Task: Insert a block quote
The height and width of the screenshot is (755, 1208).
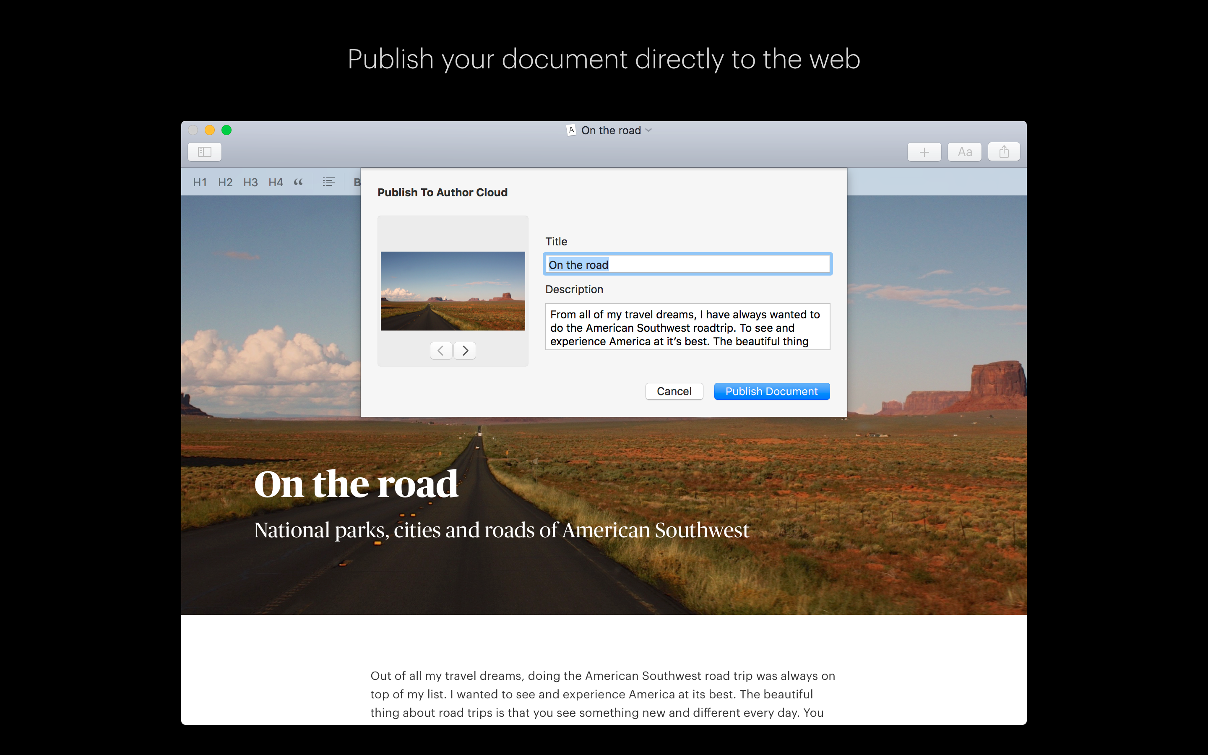Action: pos(299,182)
